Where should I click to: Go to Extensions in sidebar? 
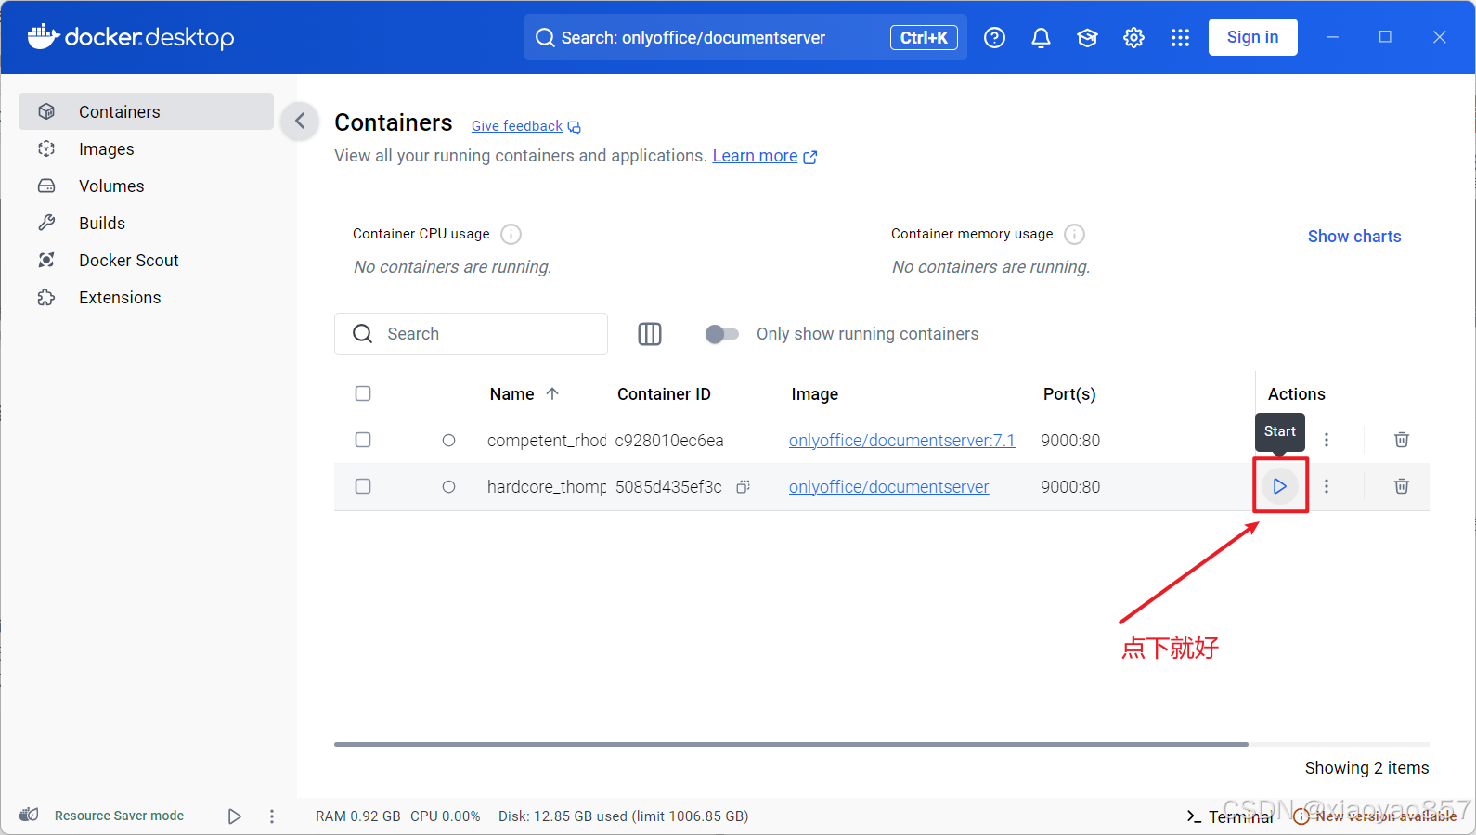[x=147, y=297]
